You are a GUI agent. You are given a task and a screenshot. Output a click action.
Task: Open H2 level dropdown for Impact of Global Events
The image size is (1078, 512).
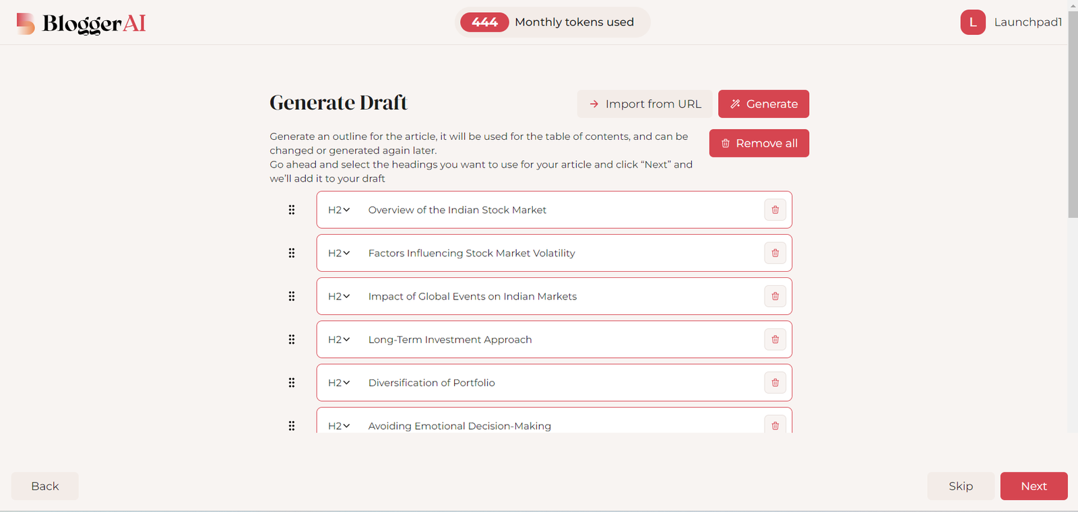pos(339,296)
